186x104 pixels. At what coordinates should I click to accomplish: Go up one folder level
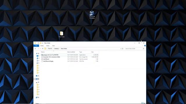(43, 49)
